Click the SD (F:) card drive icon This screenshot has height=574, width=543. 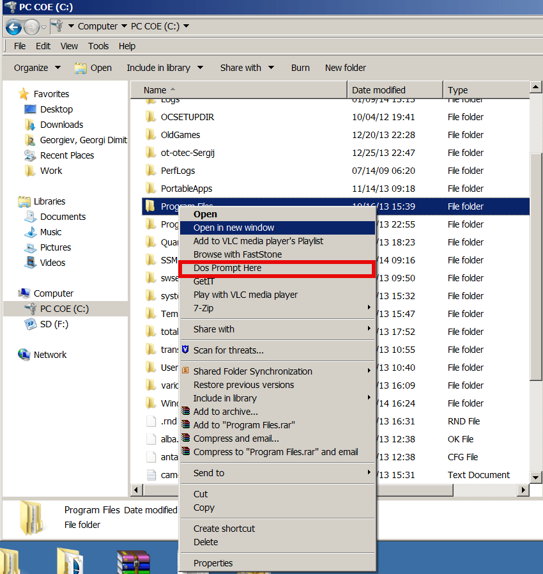(31, 324)
